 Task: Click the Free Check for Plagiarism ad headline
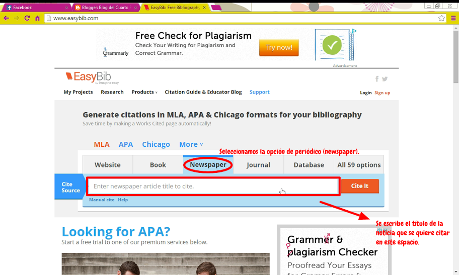pos(193,35)
